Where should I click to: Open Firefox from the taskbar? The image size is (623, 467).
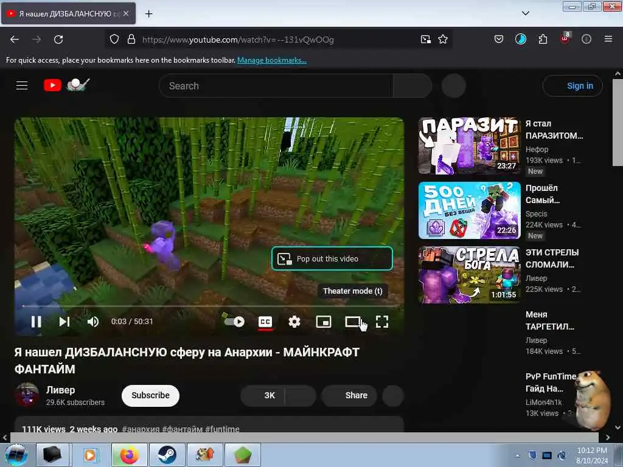pos(130,455)
